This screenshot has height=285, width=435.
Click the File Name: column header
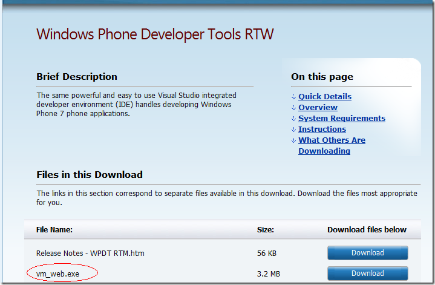coord(54,230)
